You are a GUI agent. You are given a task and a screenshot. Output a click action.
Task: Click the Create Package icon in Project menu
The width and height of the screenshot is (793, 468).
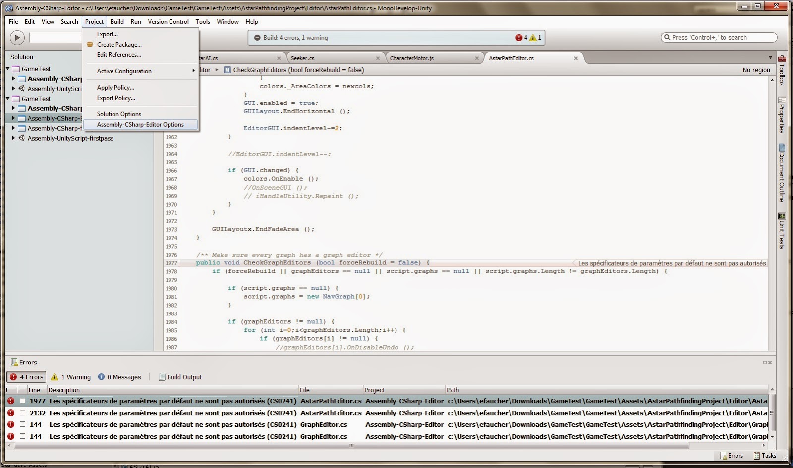(90, 44)
